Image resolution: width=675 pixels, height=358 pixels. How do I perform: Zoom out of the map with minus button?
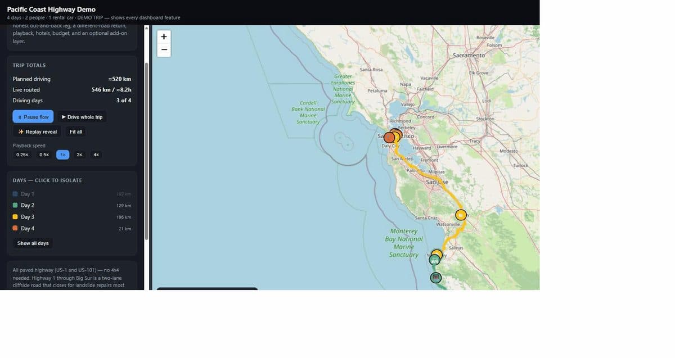[x=164, y=49]
